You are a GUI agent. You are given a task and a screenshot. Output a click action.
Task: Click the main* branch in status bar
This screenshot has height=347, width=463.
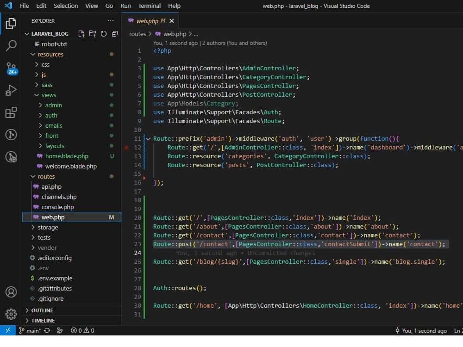pyautogui.click(x=30, y=330)
